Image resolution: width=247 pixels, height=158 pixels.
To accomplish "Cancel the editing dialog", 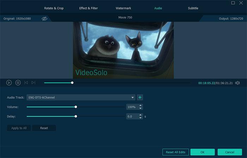I will click(x=230, y=152).
